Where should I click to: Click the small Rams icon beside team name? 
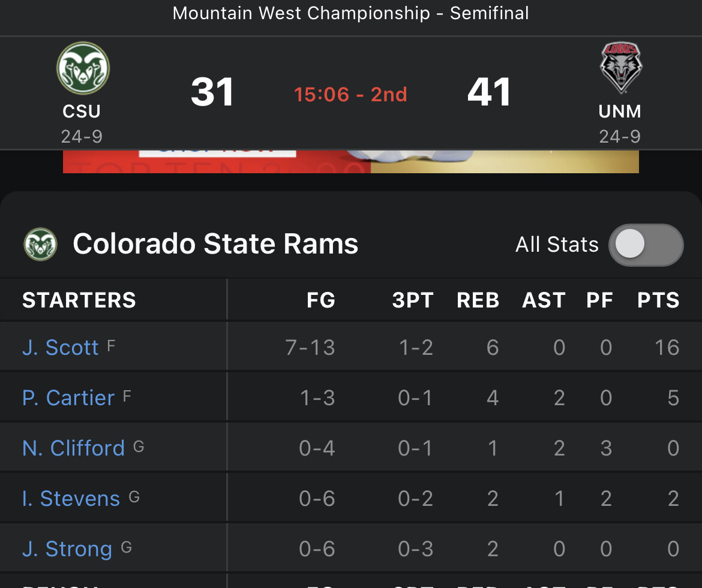coord(40,244)
